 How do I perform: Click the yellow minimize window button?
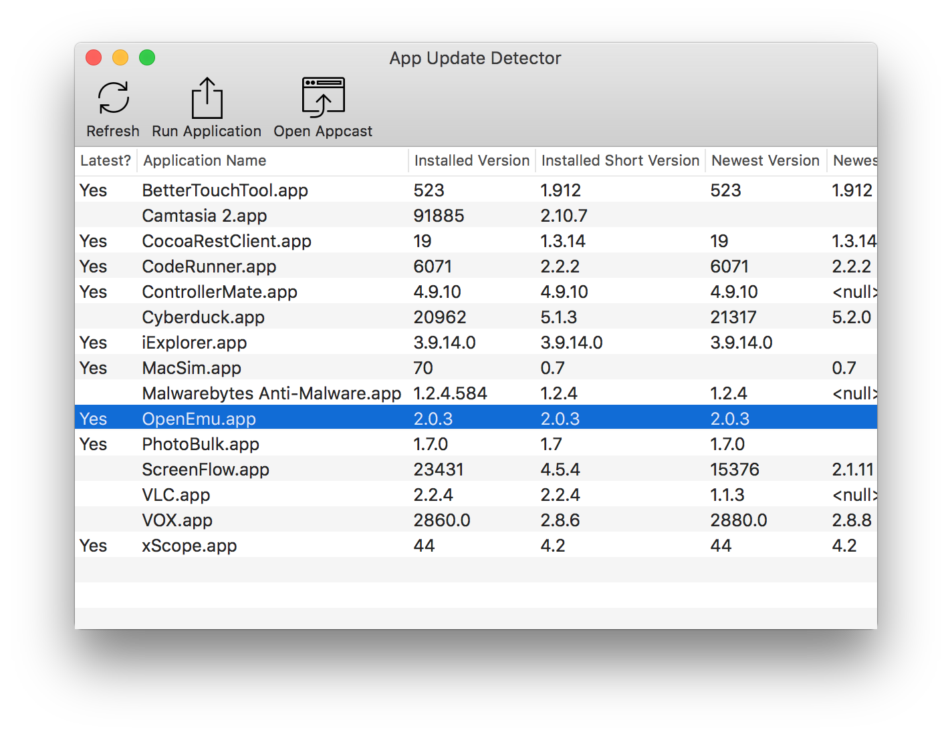click(120, 58)
